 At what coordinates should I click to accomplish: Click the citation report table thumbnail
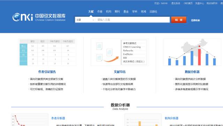tap(47, 52)
